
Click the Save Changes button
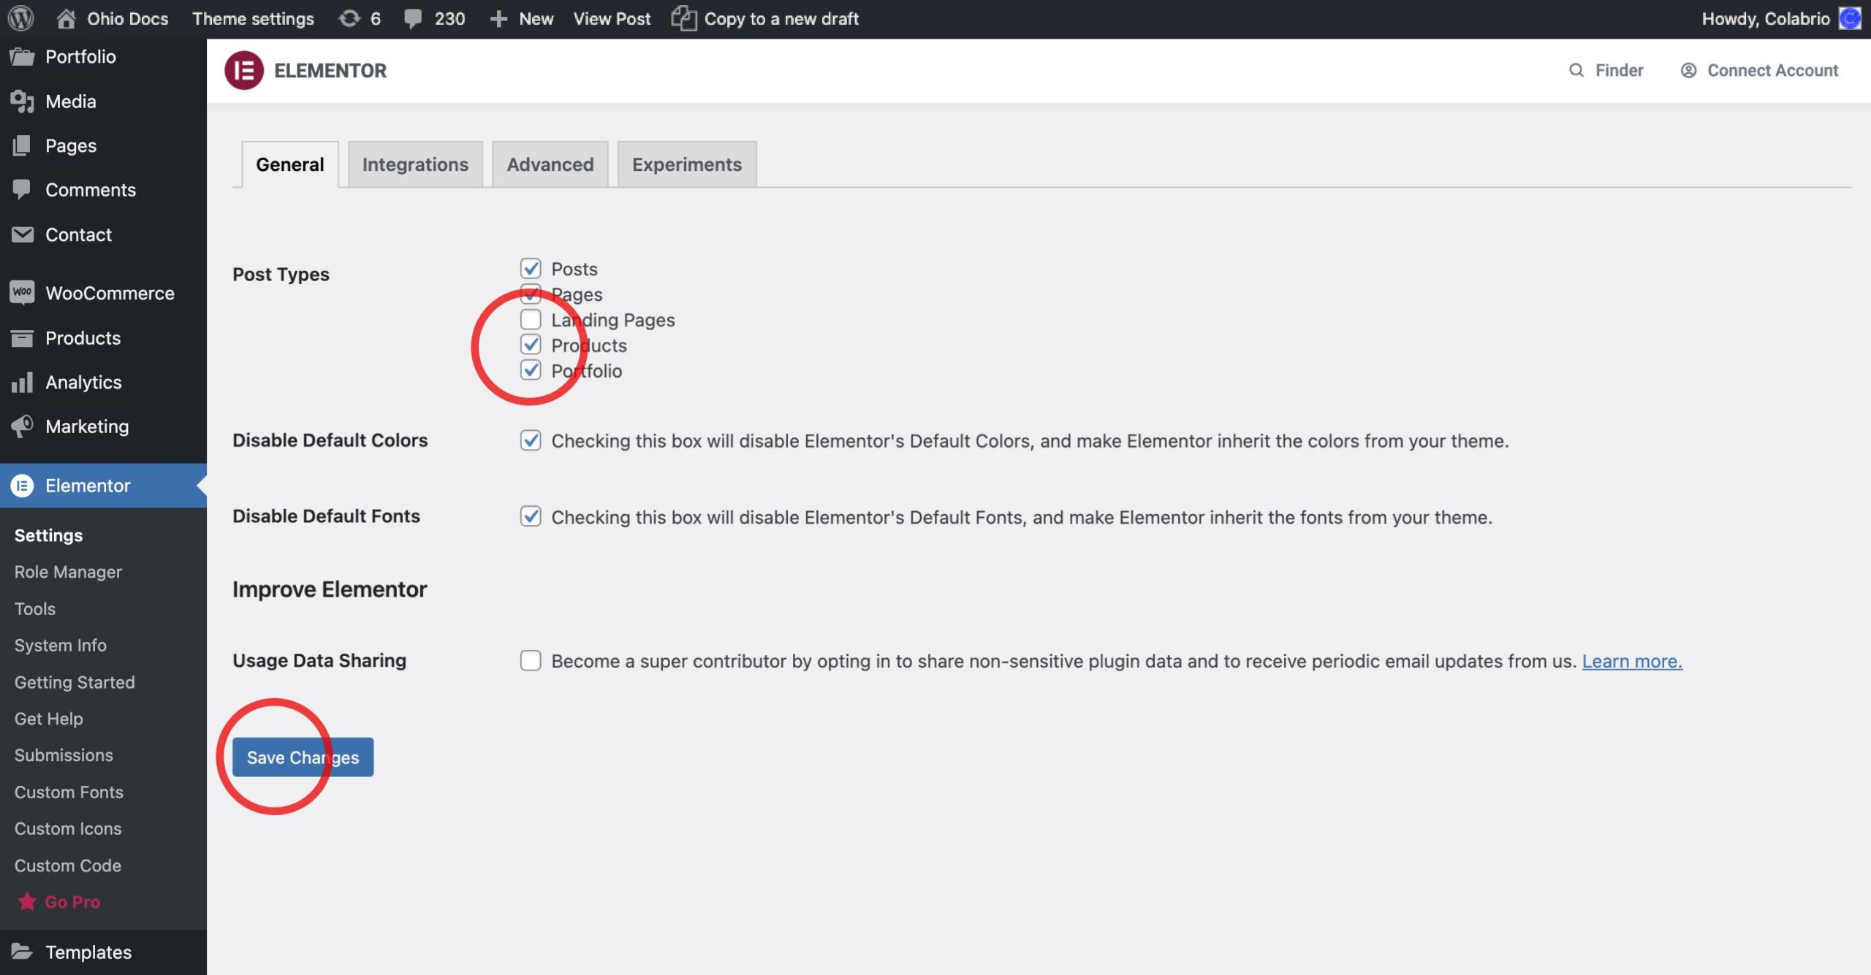tap(303, 757)
